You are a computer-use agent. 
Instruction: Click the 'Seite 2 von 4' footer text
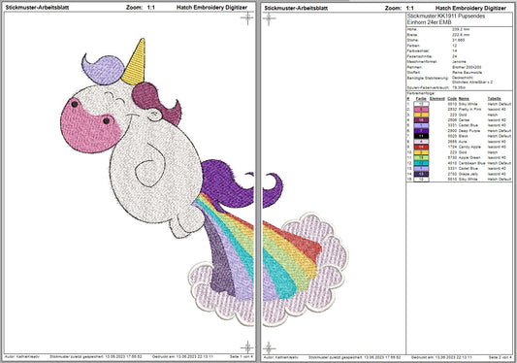click(501, 357)
